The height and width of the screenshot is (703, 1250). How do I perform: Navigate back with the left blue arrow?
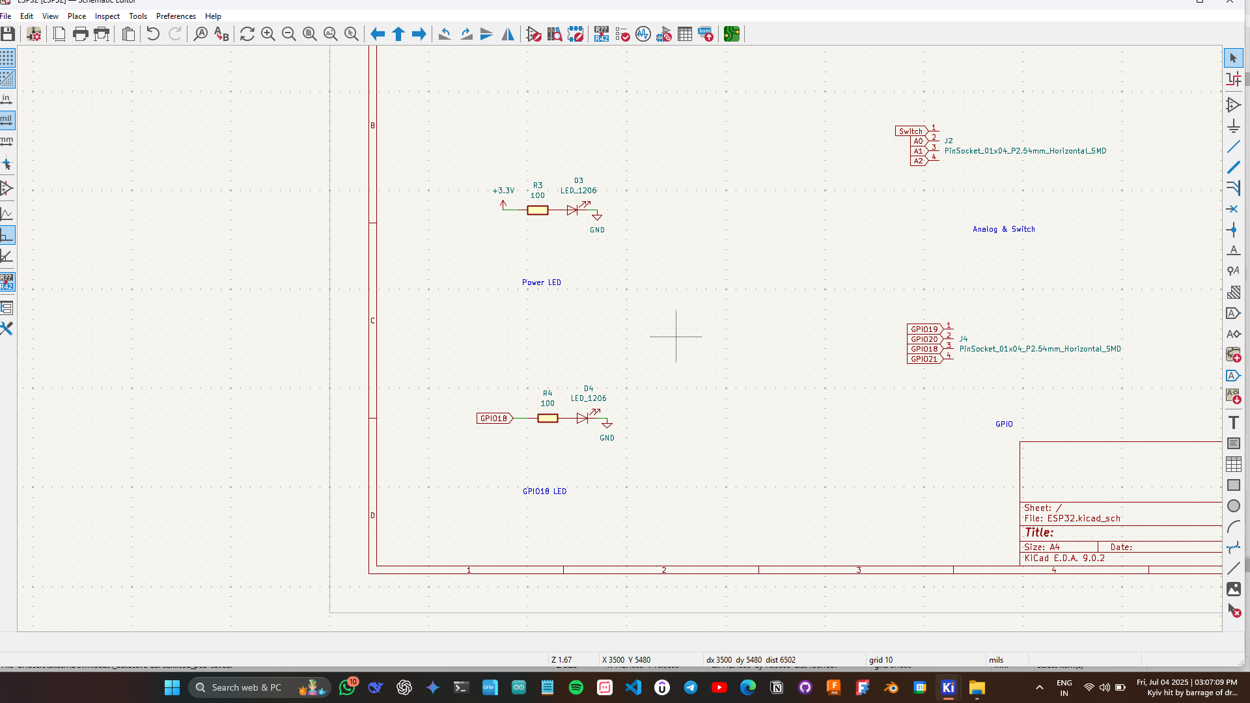point(378,34)
